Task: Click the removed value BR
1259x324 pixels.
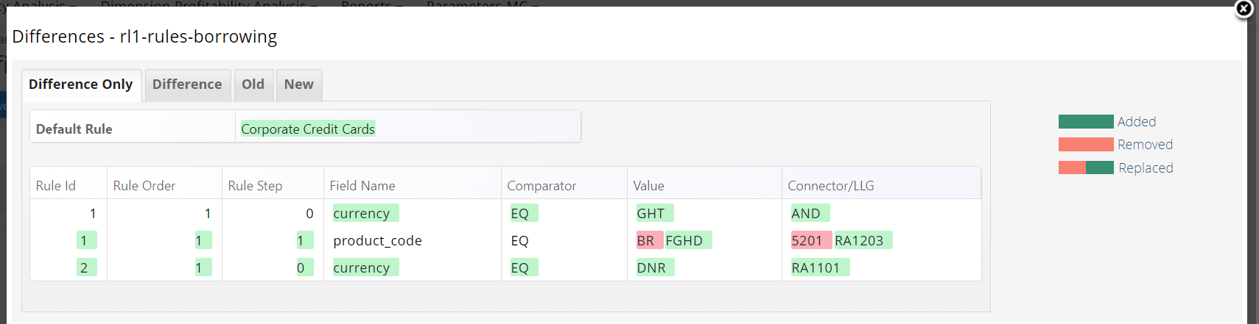Action: (x=649, y=240)
